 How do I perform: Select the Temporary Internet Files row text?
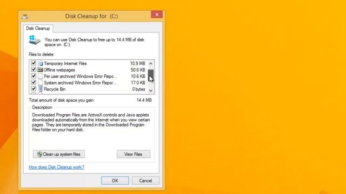[x=65, y=64]
